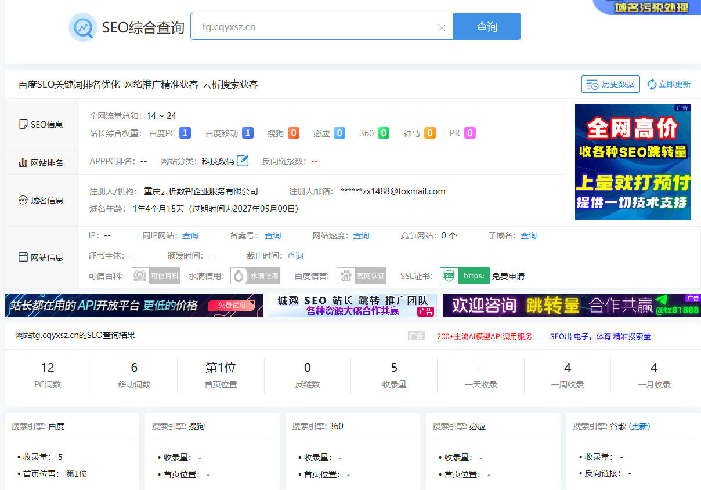Click 搜索引擎: 360 card header

pos(318,426)
